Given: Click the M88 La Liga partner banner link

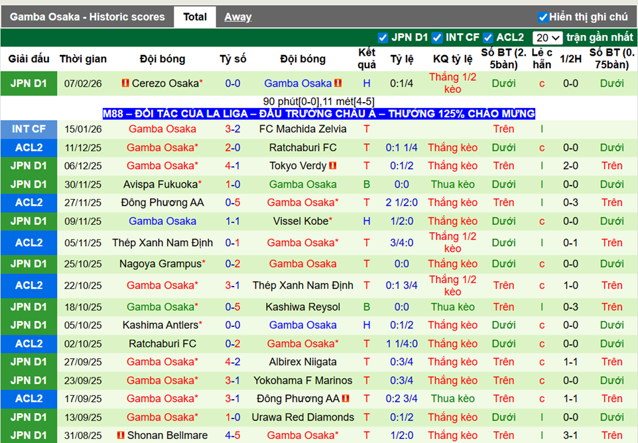Looking at the screenshot, I should coord(318,113).
